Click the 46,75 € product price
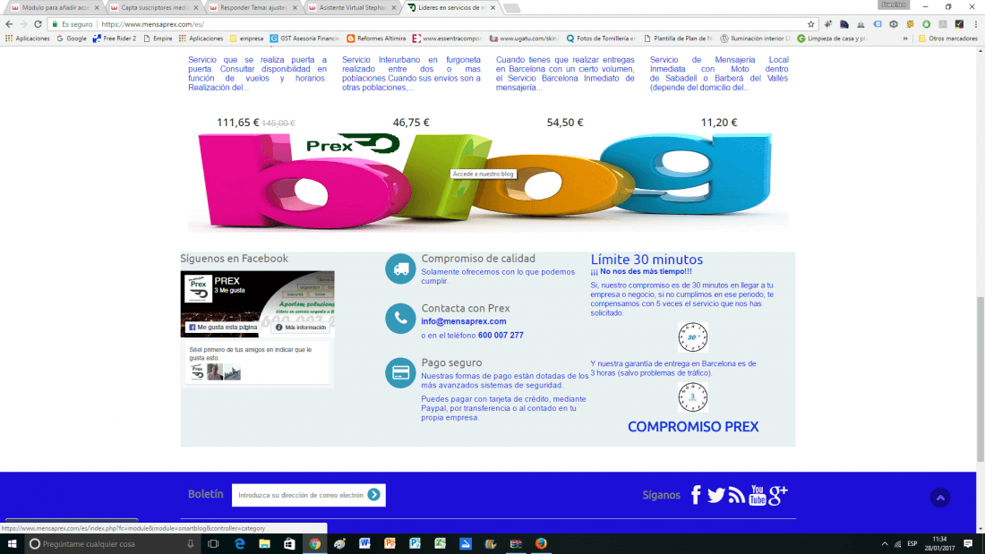Viewport: 985px width, 554px height. coord(411,123)
